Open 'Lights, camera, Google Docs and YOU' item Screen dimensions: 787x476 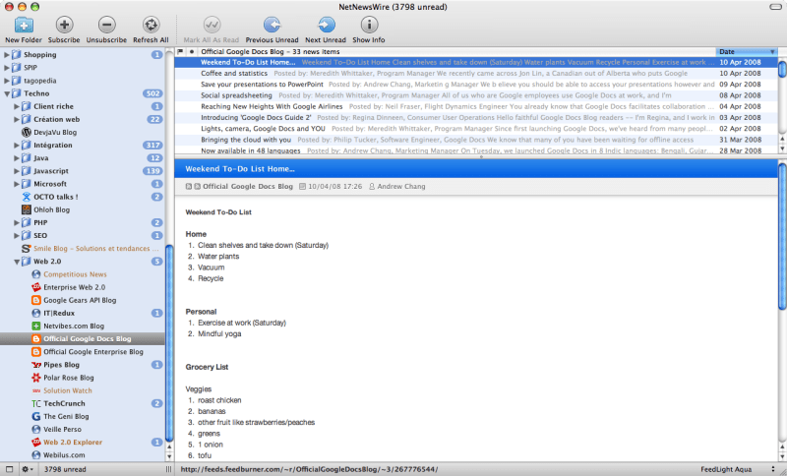476,129
